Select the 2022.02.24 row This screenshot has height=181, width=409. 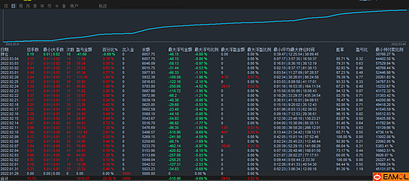click(204, 86)
